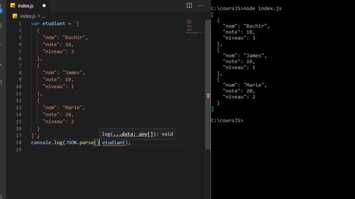Click "Bachir" value in editor line 3
The width and height of the screenshot is (355, 199).
[x=74, y=38]
